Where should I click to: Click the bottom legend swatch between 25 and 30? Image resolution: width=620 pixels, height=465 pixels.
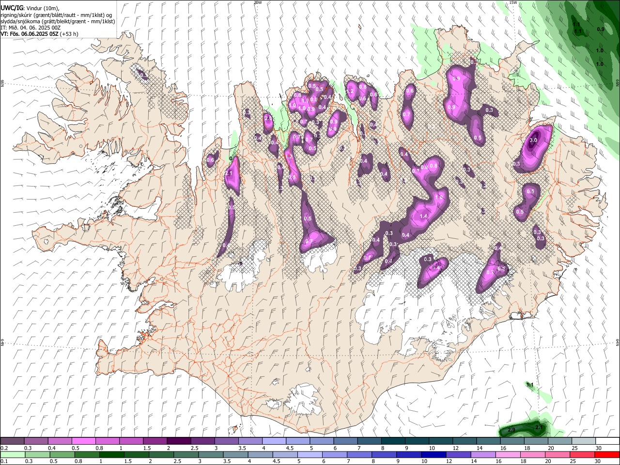[x=581, y=455]
